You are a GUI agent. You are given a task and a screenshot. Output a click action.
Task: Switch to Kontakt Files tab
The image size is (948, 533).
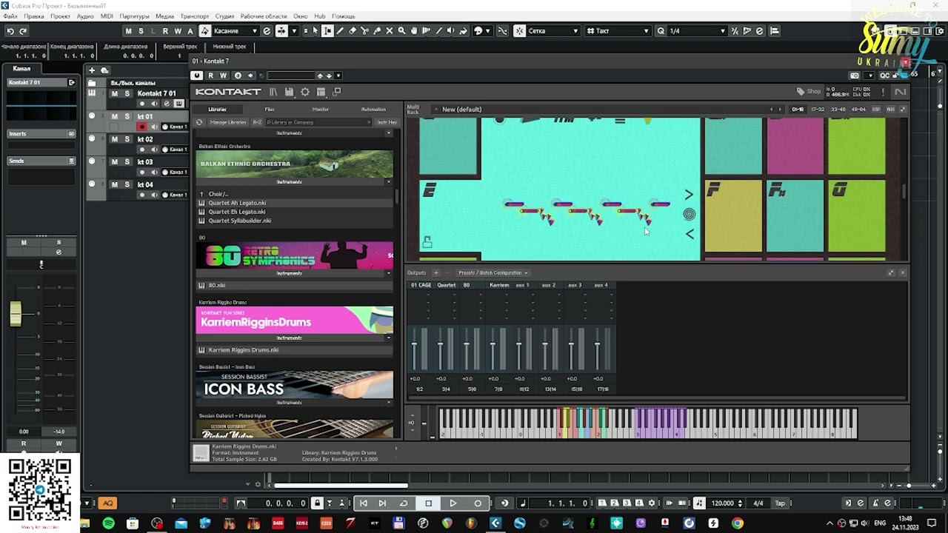(x=270, y=110)
